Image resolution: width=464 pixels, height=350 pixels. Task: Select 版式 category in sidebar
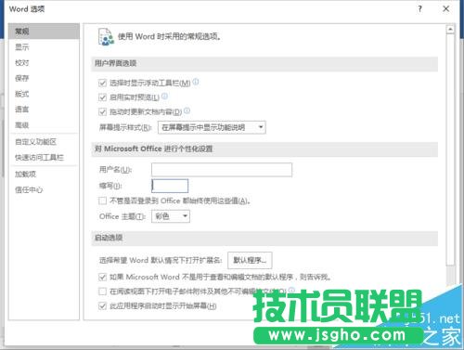[x=44, y=94]
